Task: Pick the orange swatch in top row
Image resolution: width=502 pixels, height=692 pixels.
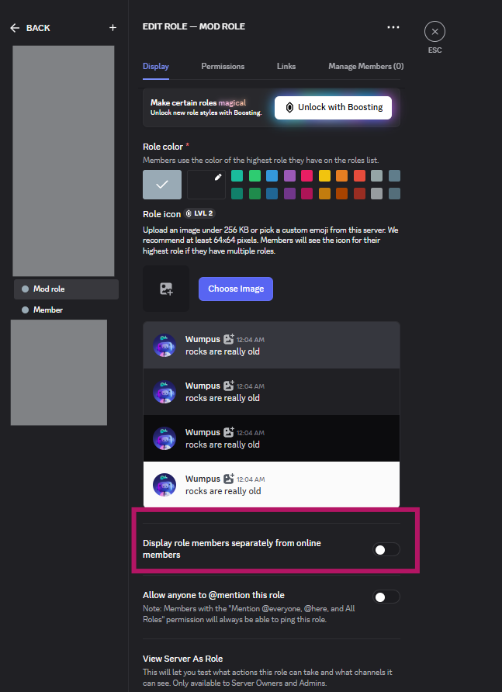Action: [341, 175]
